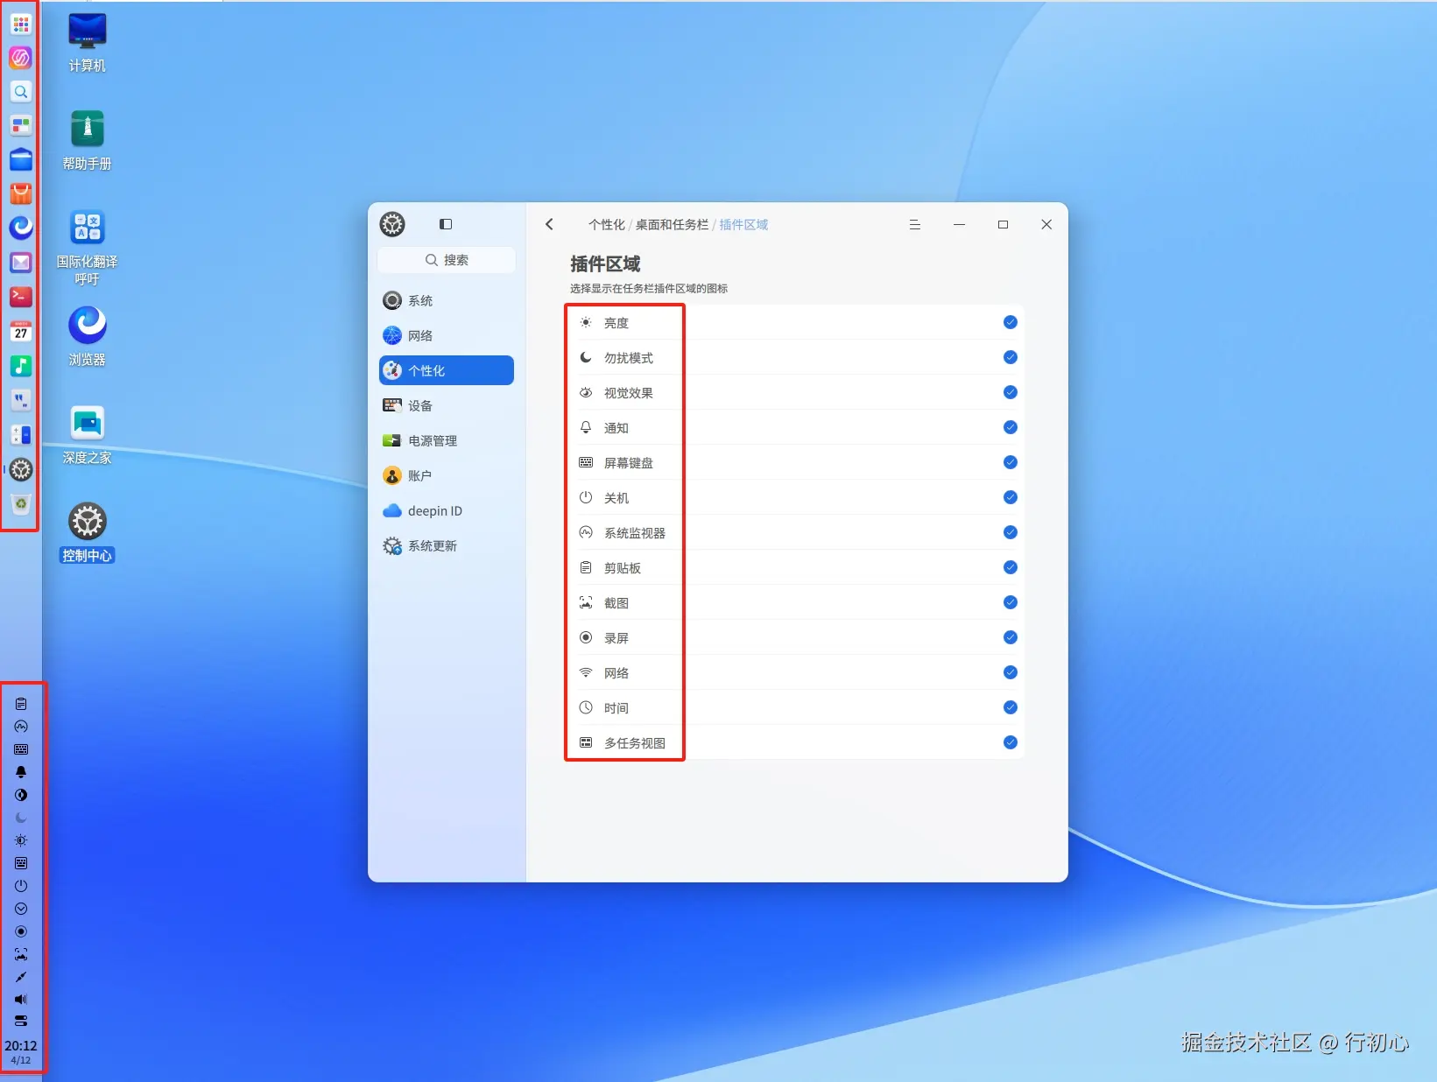Select the 计算机 desktop icon
Screen dimensions: 1437x1082
pos(88,43)
